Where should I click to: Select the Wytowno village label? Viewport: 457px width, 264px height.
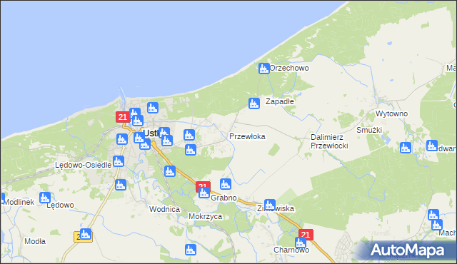[x=391, y=114]
